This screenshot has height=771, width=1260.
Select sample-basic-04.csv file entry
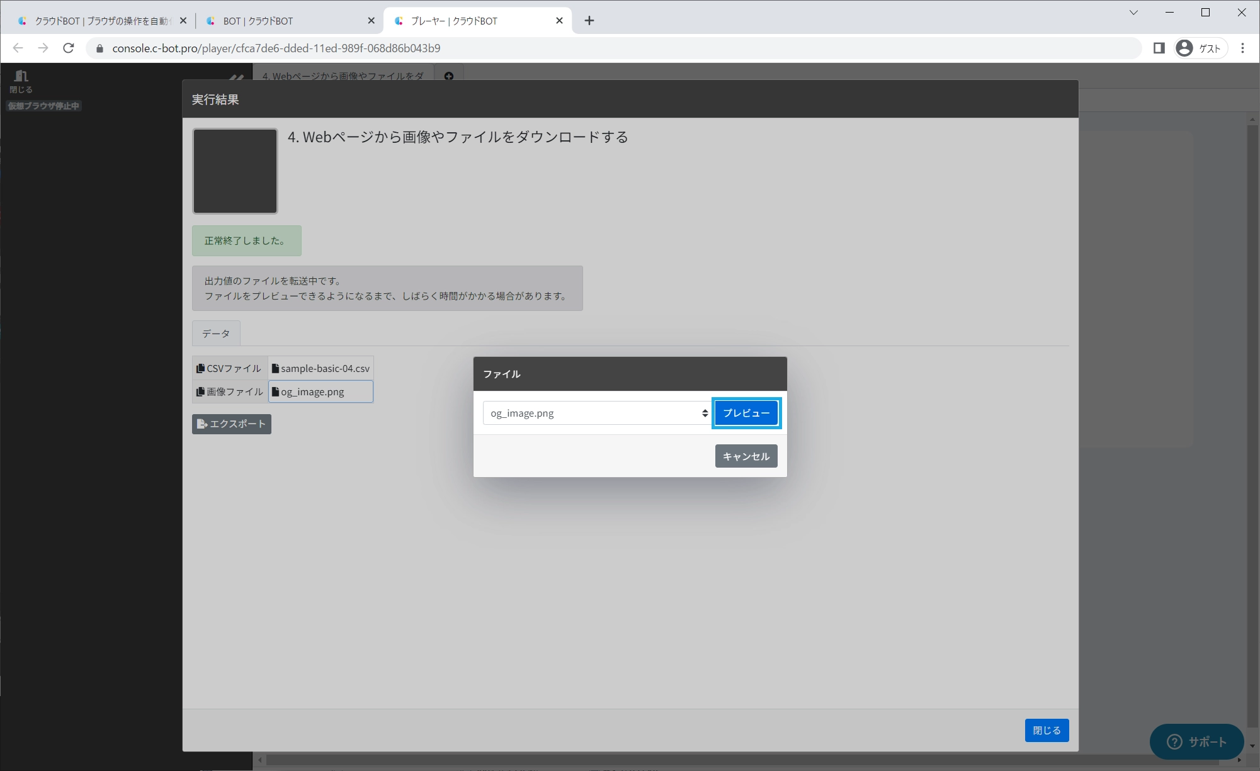[321, 369]
